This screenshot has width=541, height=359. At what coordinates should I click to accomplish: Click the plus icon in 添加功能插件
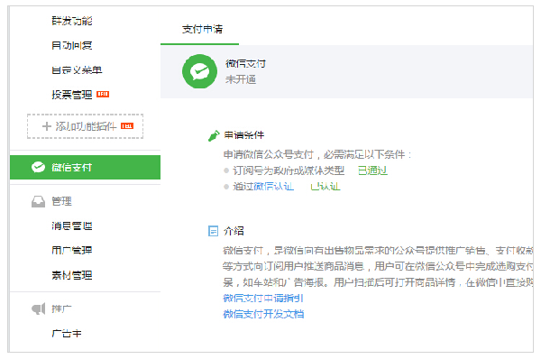pos(47,126)
